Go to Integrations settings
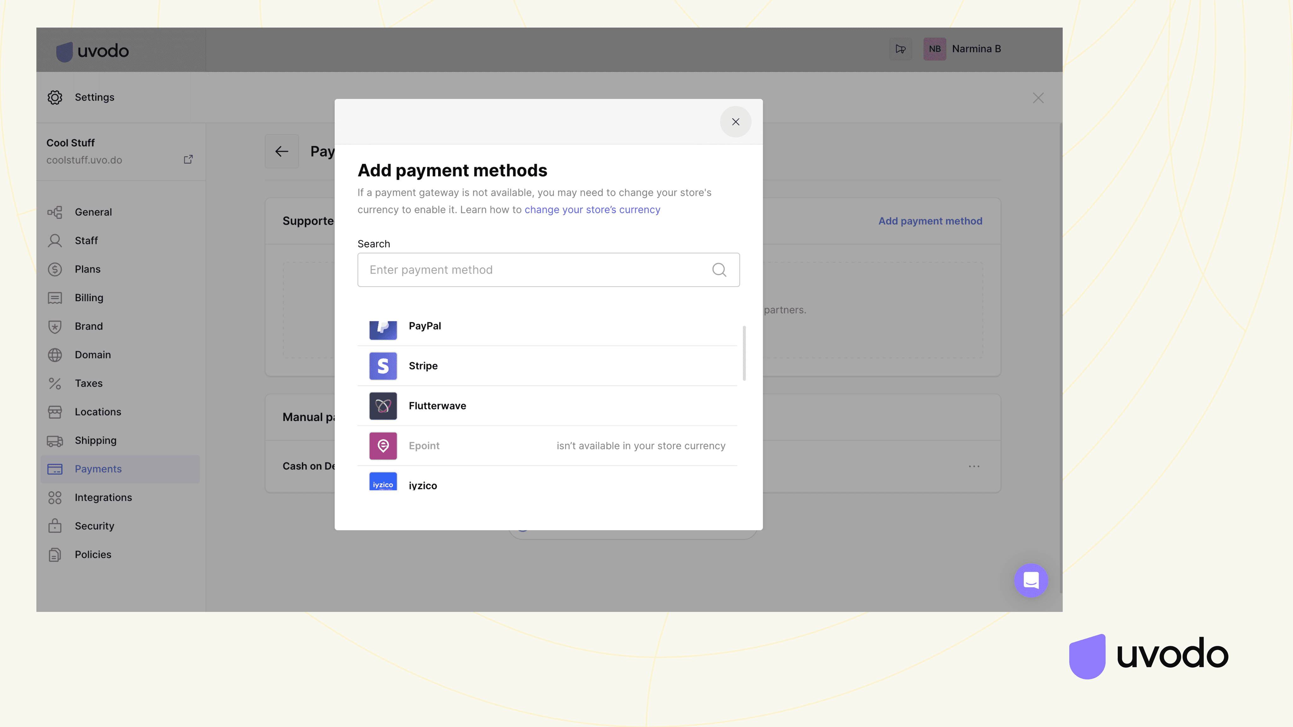1293x727 pixels. pos(103,497)
